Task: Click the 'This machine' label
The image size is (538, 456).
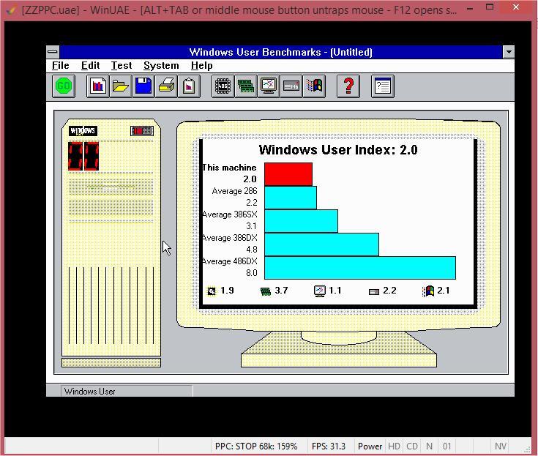Action: point(229,168)
